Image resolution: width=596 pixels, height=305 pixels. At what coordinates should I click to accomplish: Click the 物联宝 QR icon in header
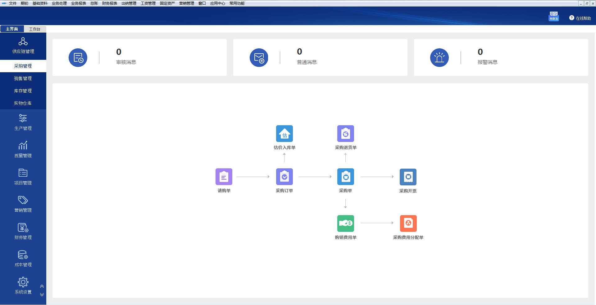click(553, 16)
